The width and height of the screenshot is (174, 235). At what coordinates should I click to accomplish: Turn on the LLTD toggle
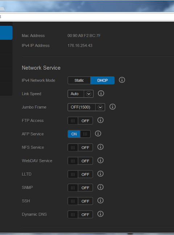[80, 174]
